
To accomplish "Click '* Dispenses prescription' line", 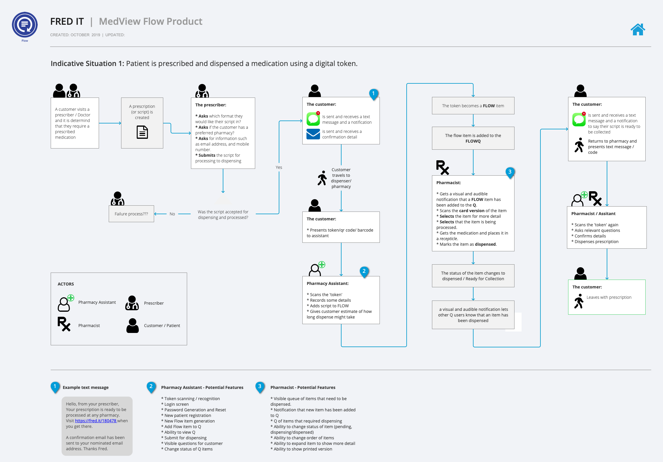I will pyautogui.click(x=595, y=242).
